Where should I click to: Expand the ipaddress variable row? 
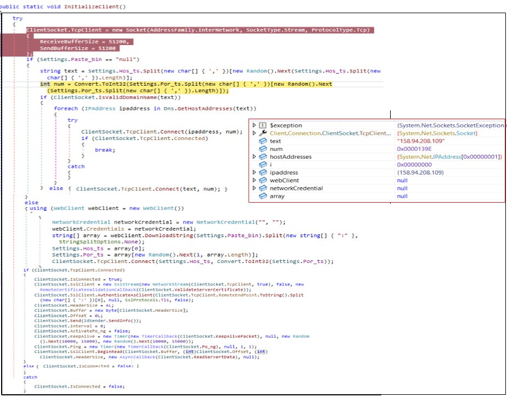(x=254, y=172)
